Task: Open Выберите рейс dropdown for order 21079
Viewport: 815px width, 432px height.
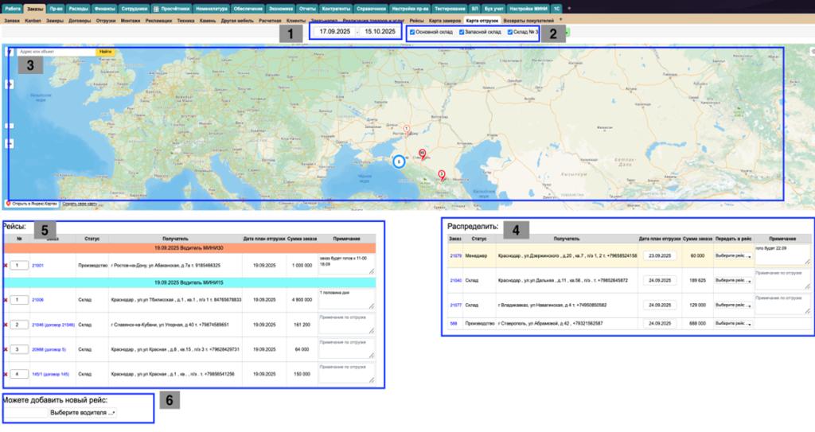Action: [x=732, y=256]
